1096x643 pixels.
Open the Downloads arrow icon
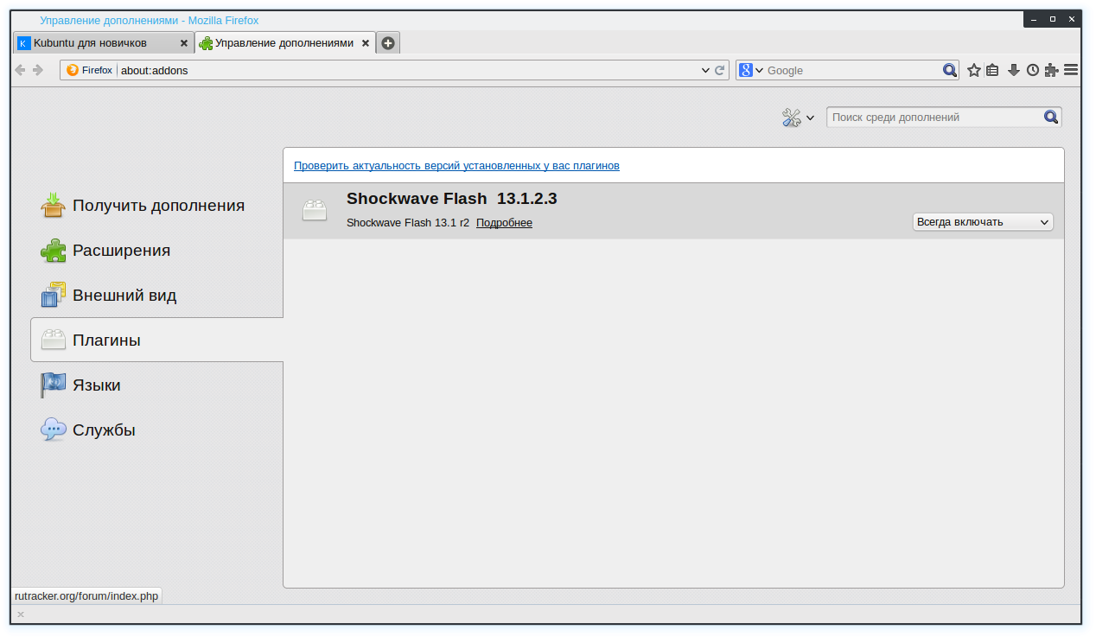(x=1014, y=70)
